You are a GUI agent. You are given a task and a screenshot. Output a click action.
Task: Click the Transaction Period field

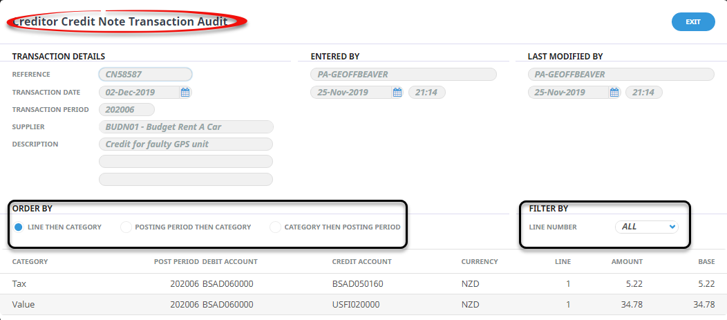pyautogui.click(x=126, y=109)
